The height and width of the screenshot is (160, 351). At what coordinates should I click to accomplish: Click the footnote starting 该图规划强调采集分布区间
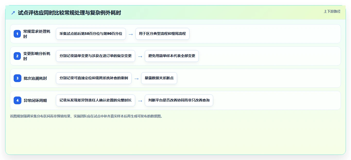(x=86, y=116)
